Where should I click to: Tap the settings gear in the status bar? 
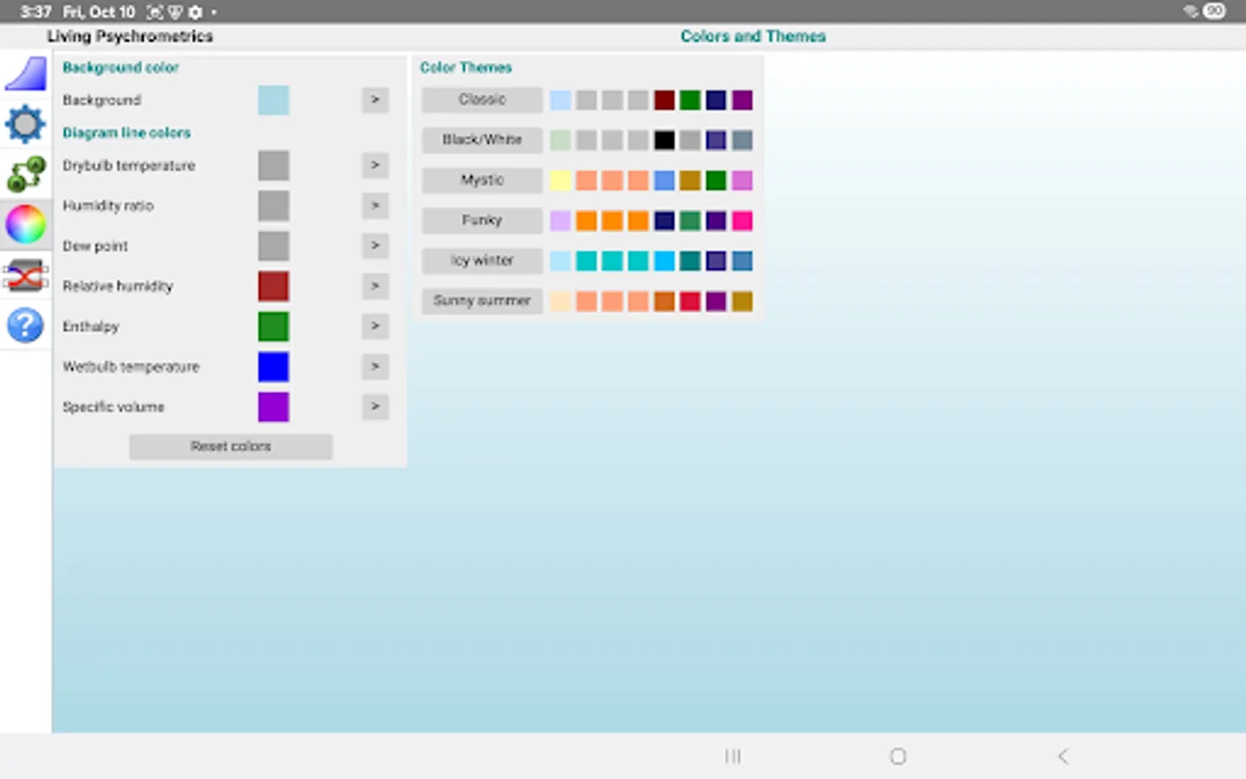pyautogui.click(x=195, y=12)
